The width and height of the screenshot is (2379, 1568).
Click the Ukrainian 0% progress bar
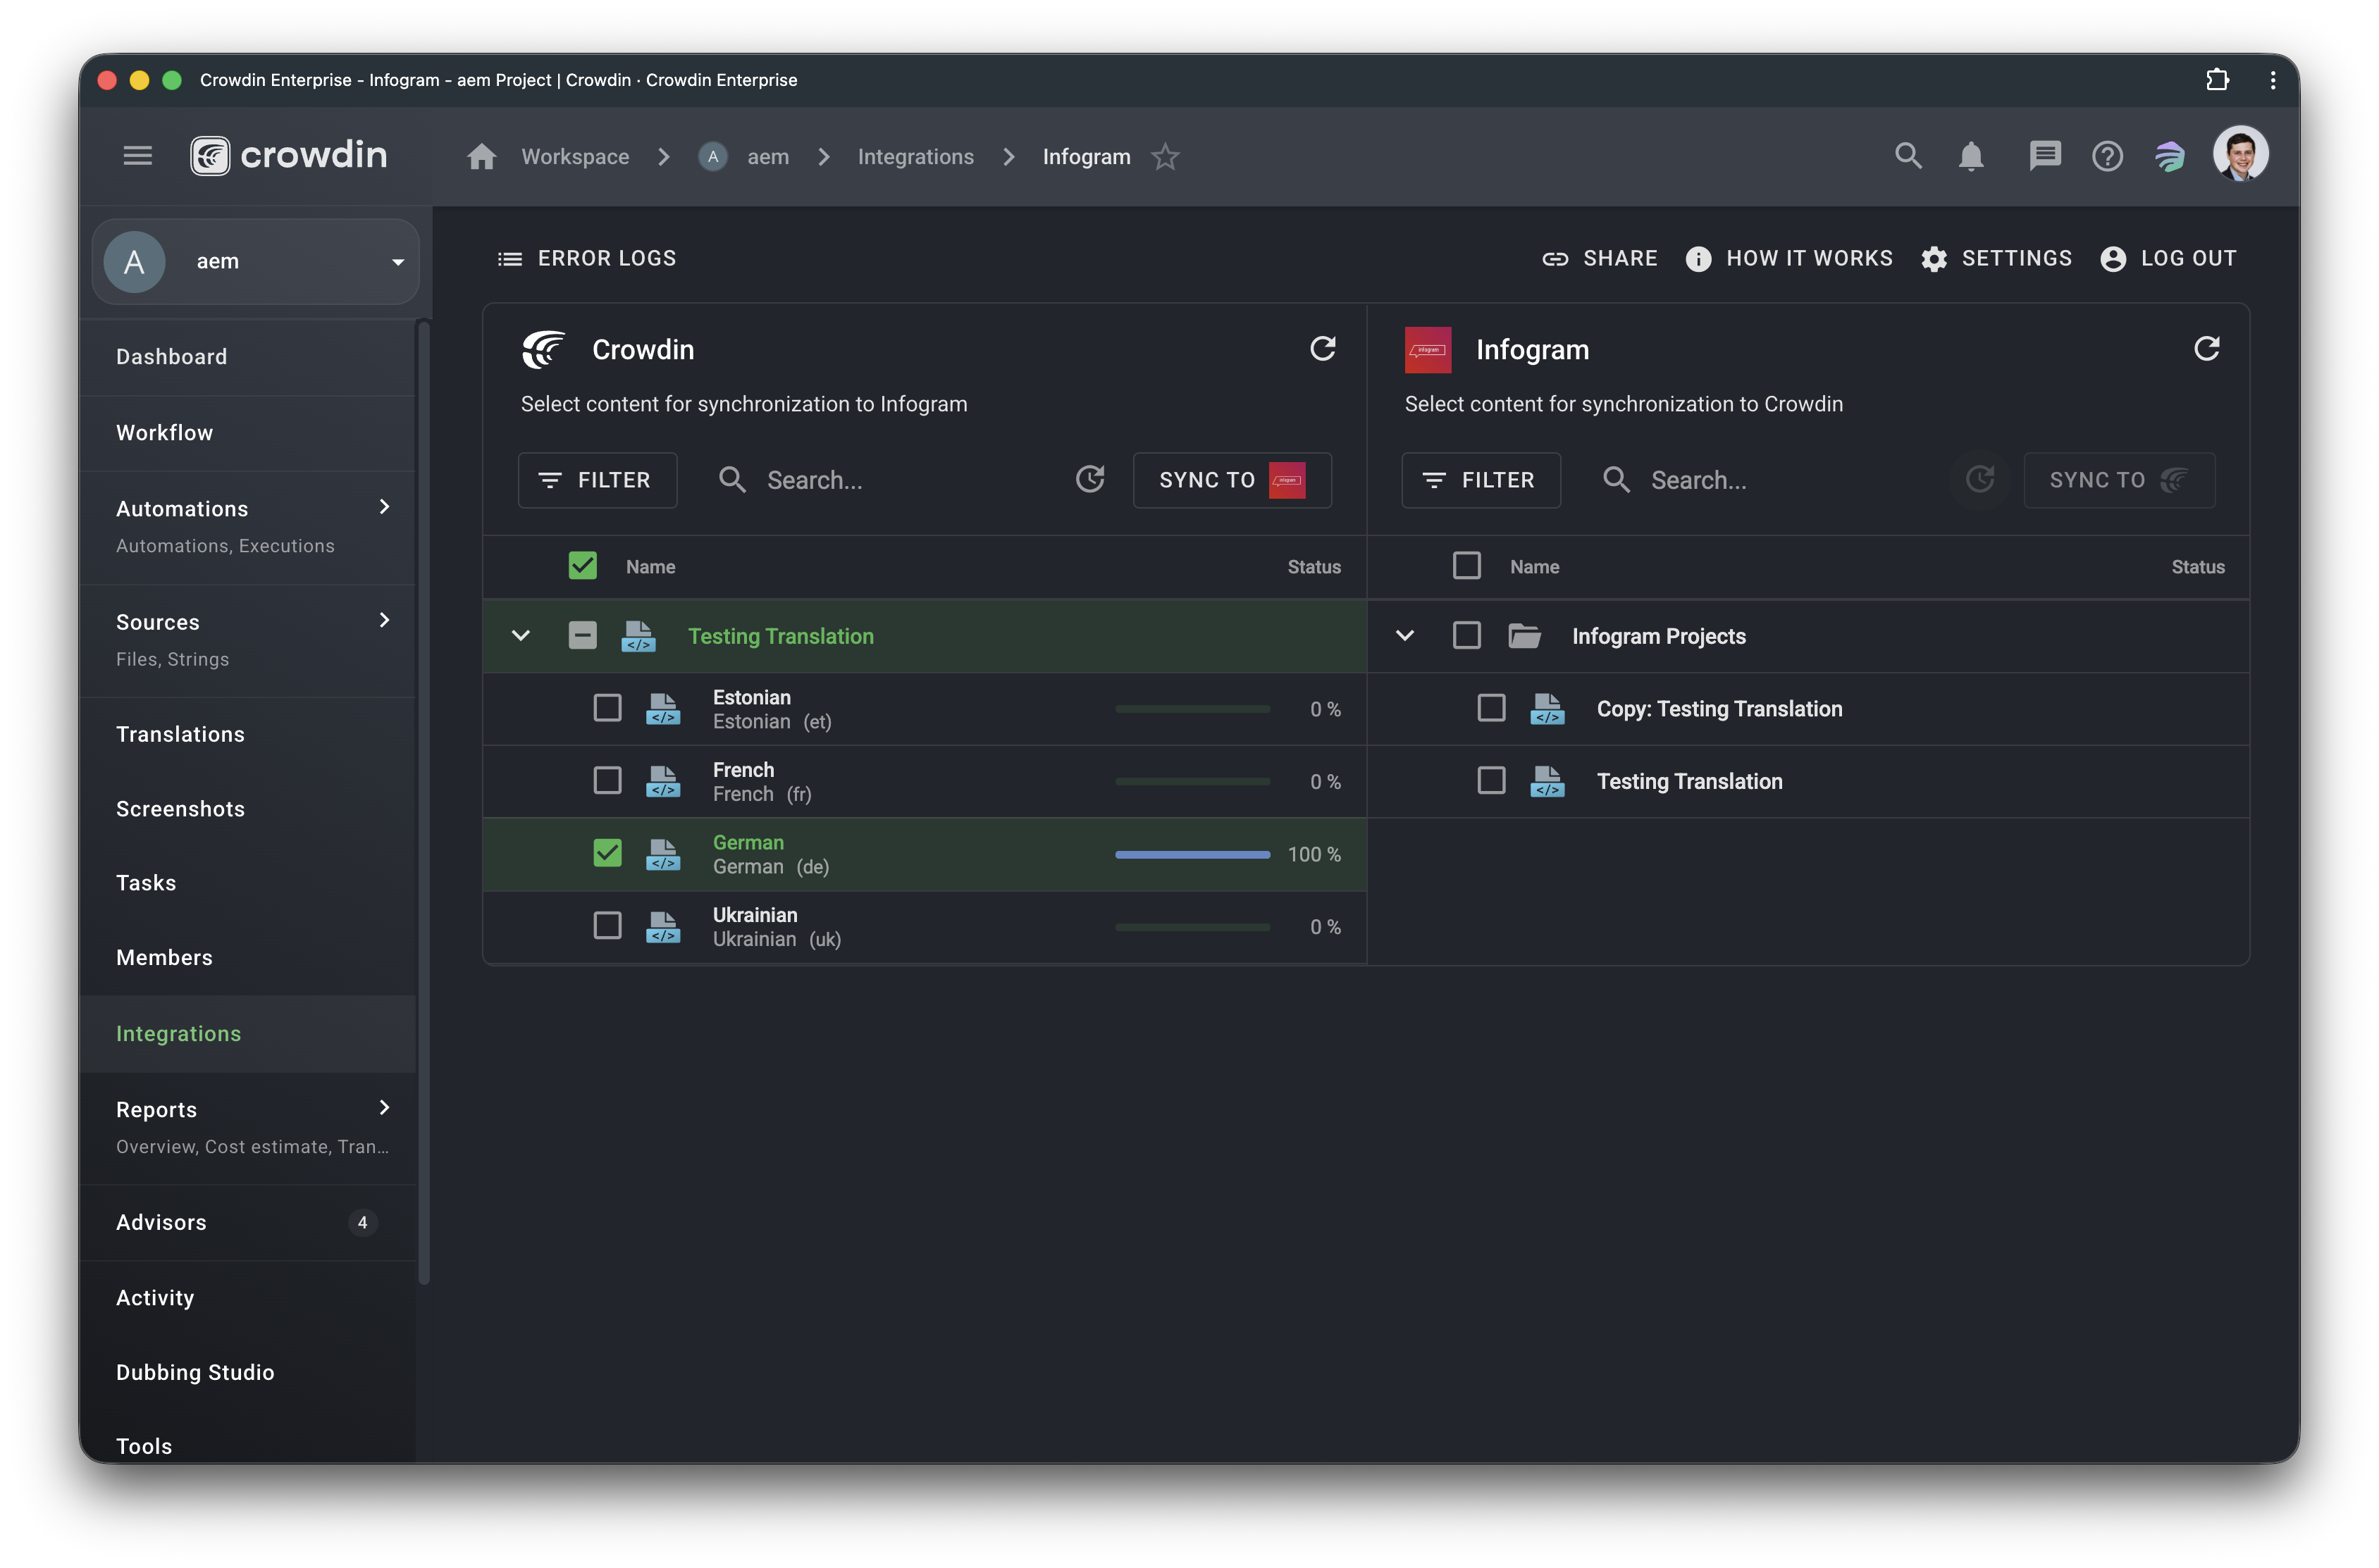[1192, 927]
